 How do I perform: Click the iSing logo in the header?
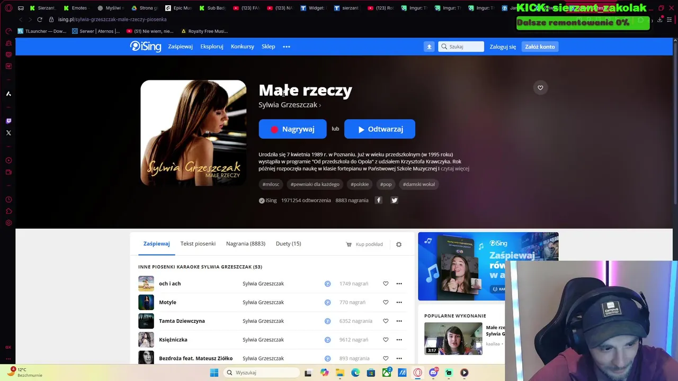[x=146, y=47]
